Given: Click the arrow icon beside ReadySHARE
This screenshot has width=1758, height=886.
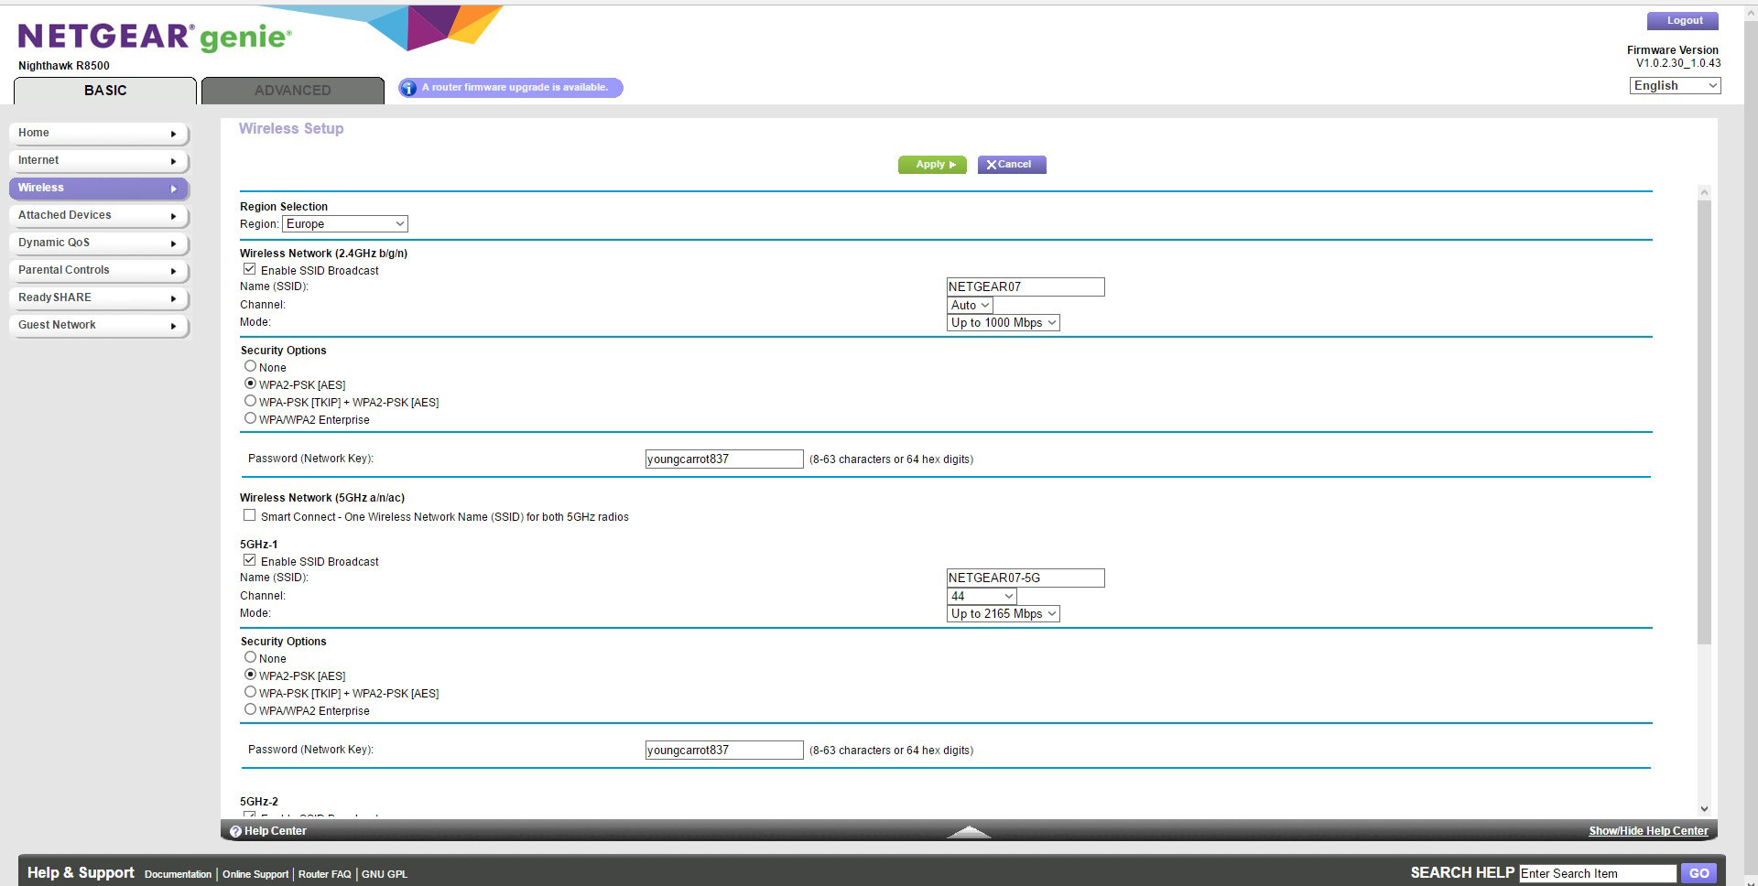Looking at the screenshot, I should 173,298.
